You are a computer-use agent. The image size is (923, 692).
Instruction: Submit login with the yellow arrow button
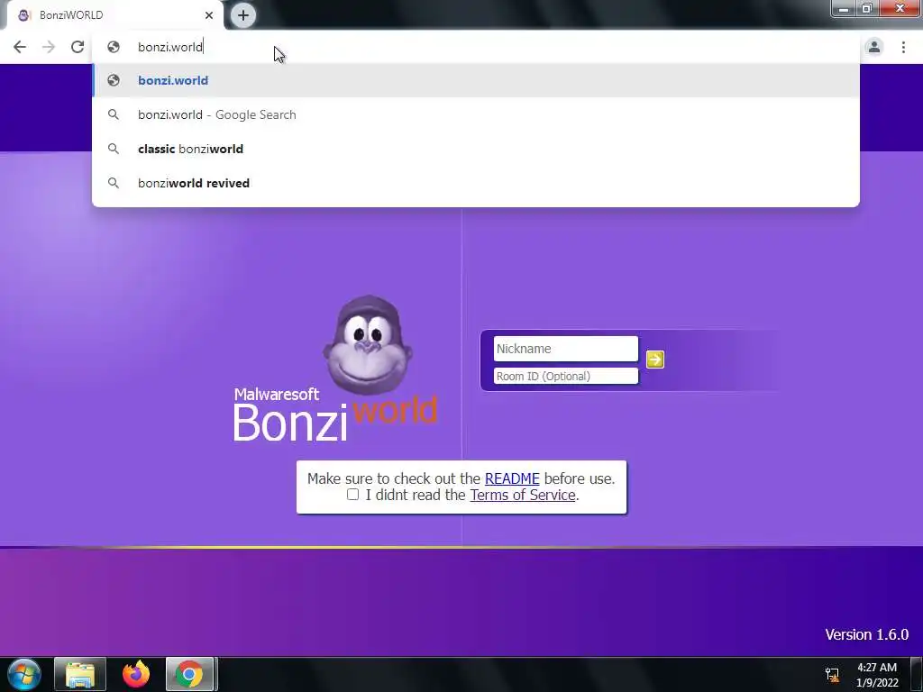(655, 360)
